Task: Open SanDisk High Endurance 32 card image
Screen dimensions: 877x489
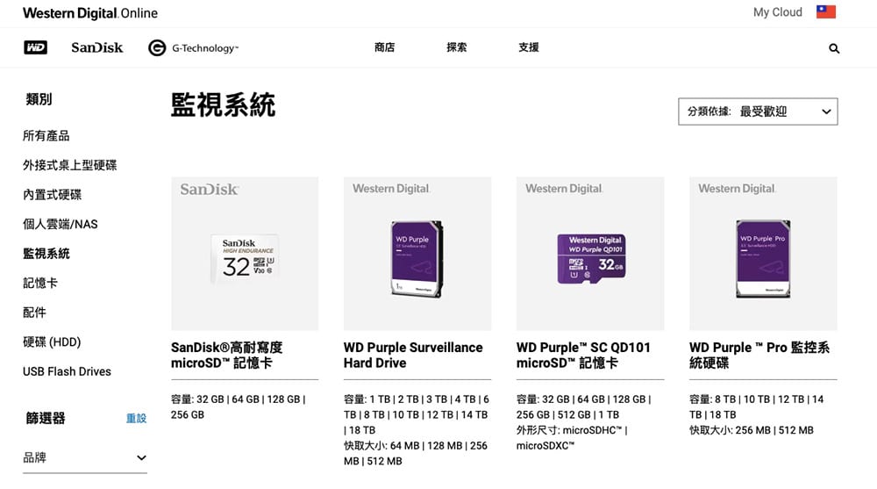Action: (x=245, y=257)
